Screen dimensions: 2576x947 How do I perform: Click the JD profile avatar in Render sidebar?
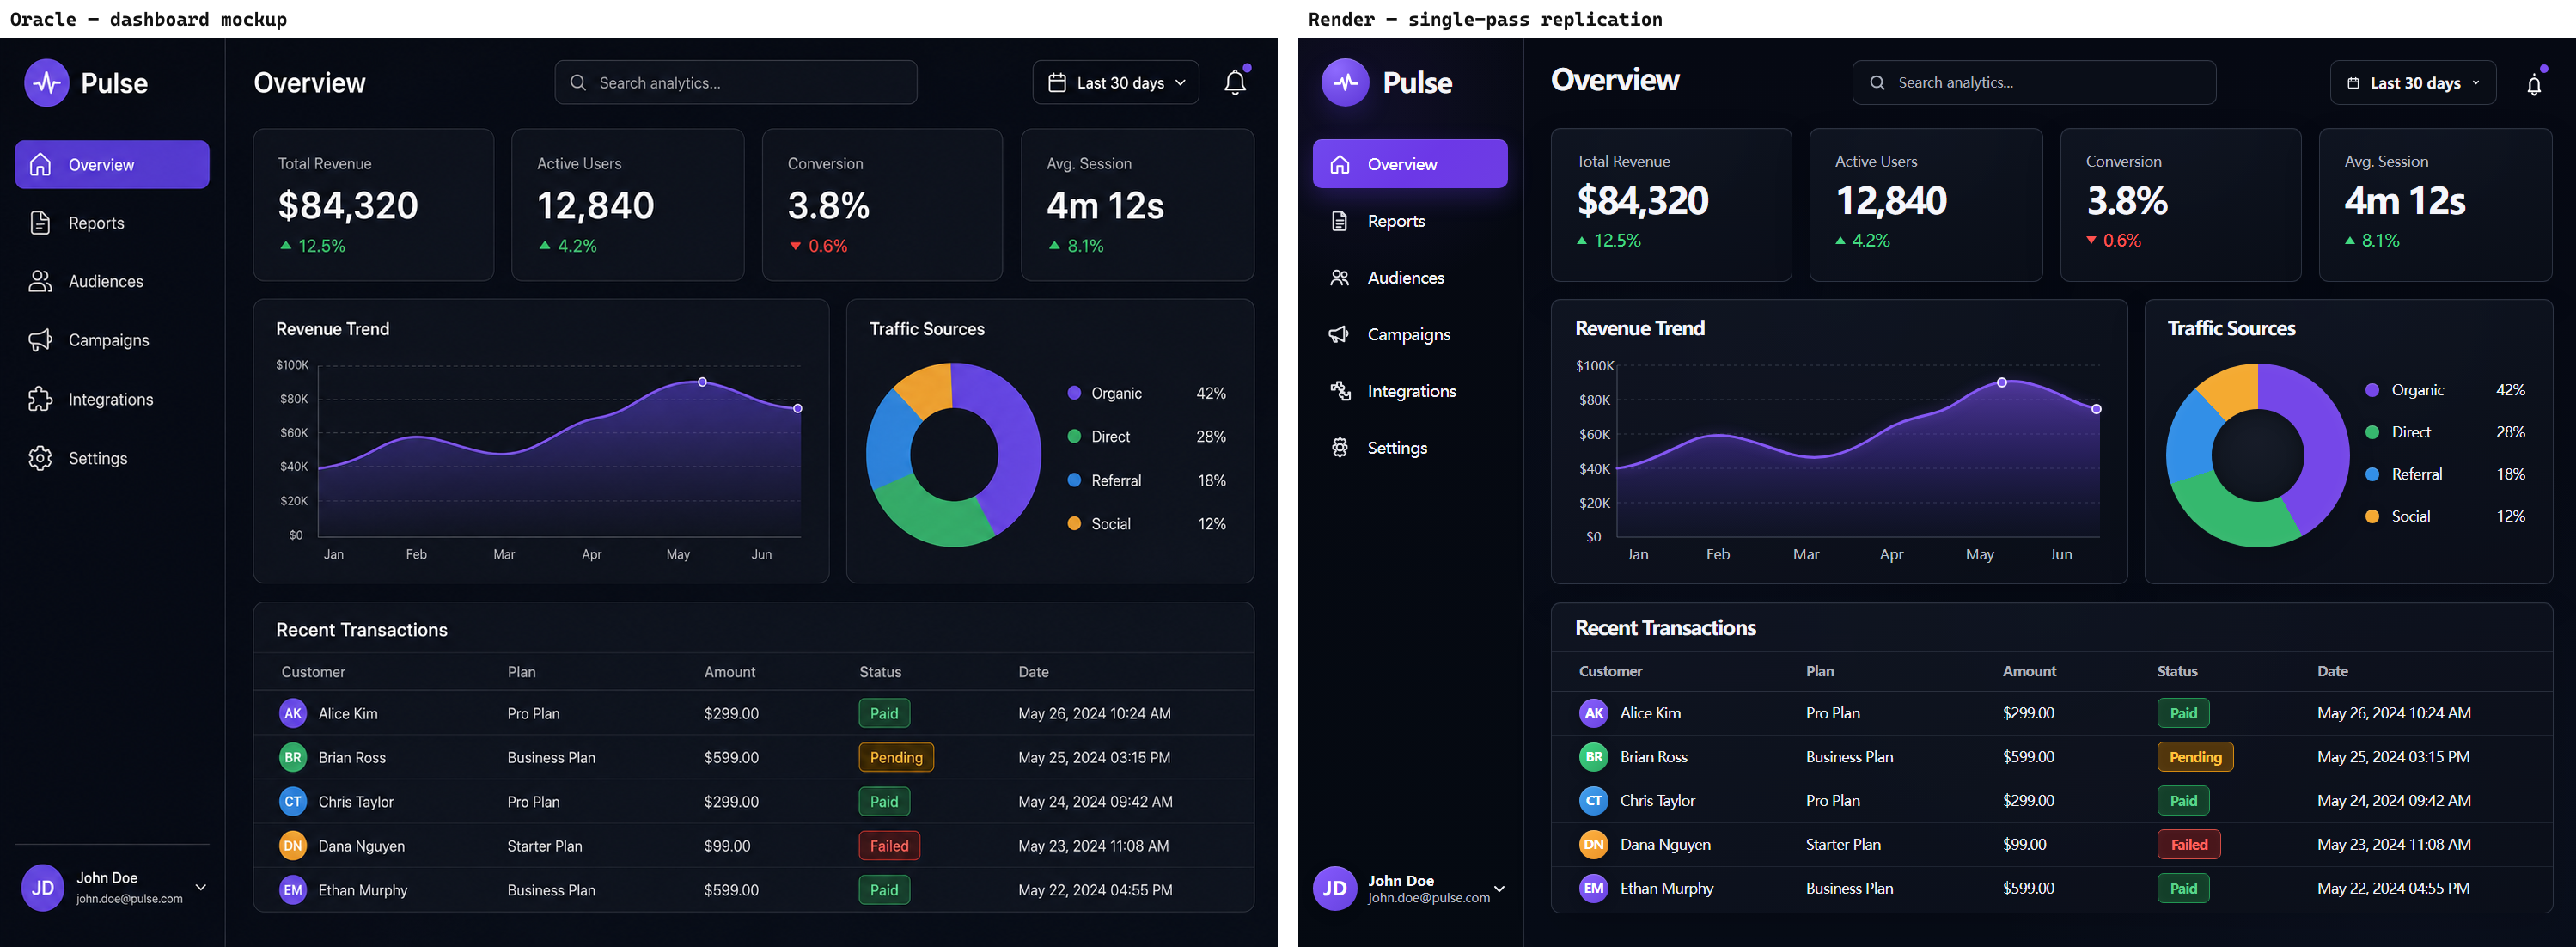tap(1335, 889)
